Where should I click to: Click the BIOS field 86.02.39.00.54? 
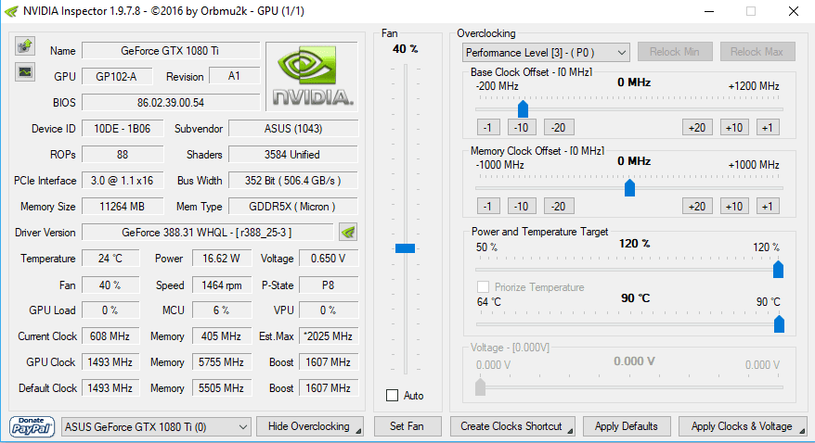[x=171, y=102]
